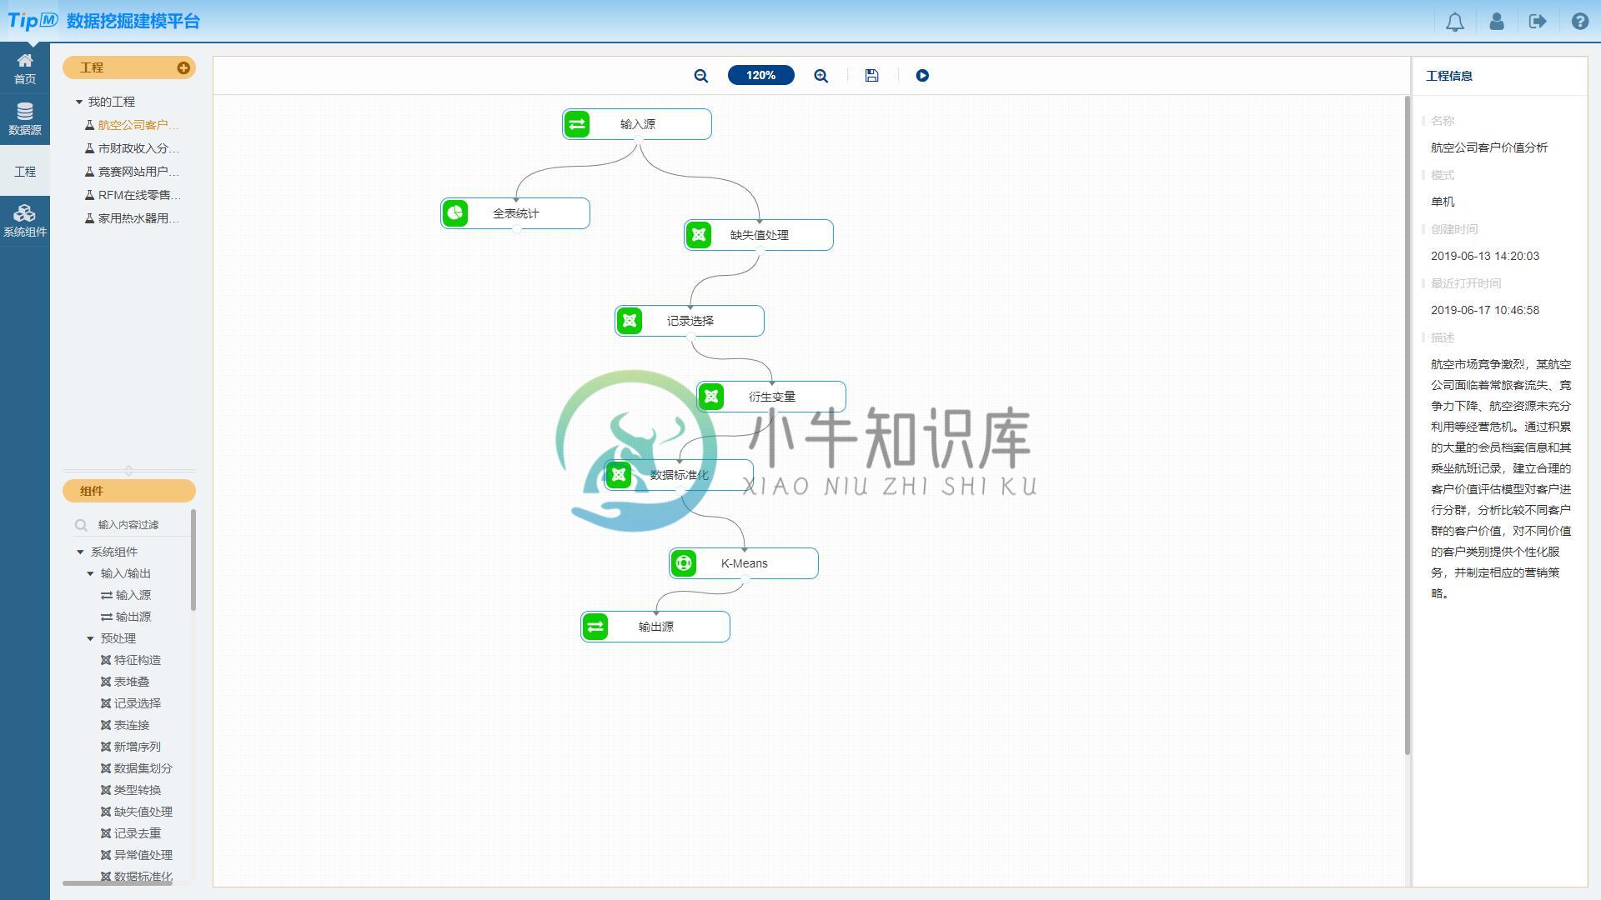Click the 组件 panel header
The image size is (1601, 900).
tap(129, 491)
